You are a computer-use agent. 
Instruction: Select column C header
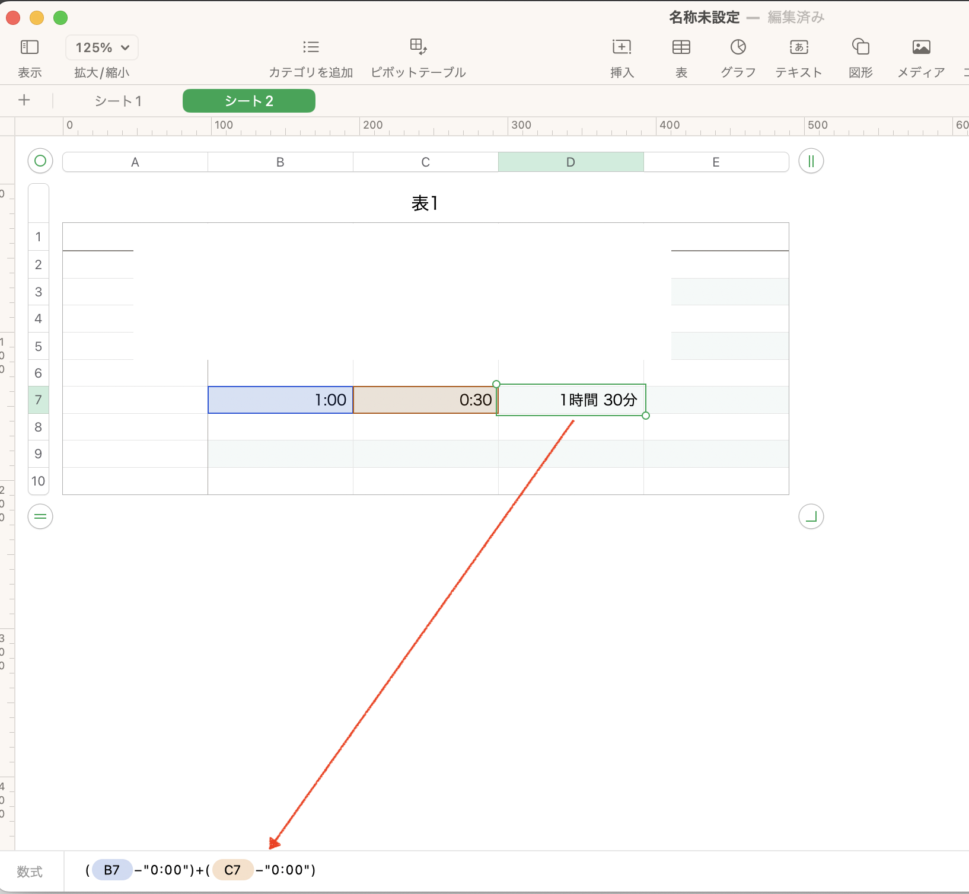pos(426,162)
